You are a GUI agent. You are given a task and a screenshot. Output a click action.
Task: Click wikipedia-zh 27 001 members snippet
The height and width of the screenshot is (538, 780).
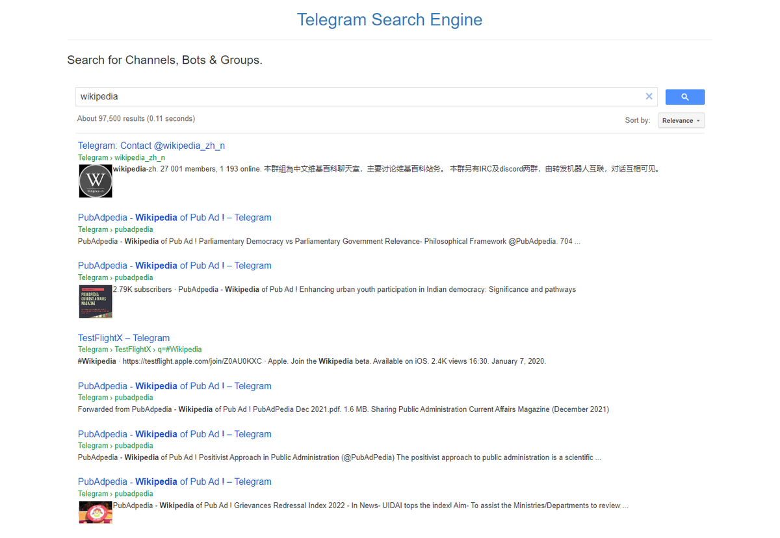pyautogui.click(x=387, y=169)
